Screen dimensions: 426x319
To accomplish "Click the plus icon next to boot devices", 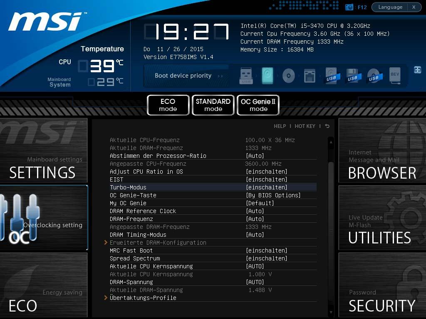I will pos(418,70).
